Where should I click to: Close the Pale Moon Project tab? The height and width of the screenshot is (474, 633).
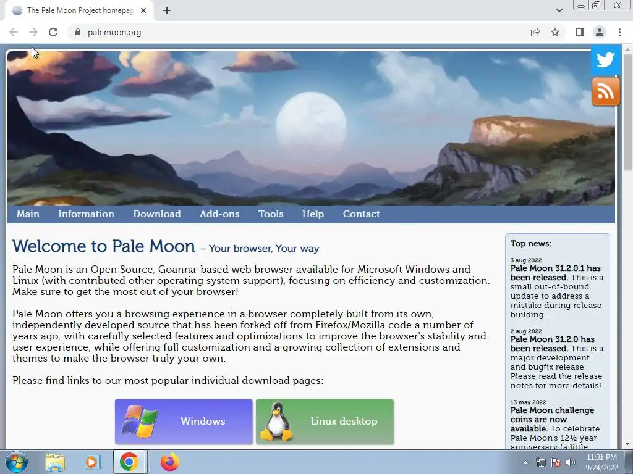(x=143, y=10)
